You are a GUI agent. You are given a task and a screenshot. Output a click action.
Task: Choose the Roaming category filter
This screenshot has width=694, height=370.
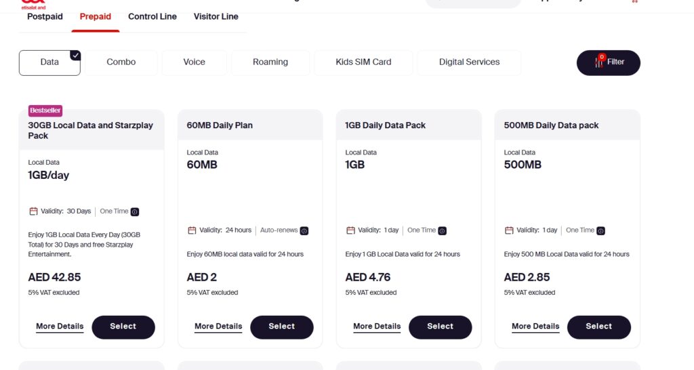(270, 62)
